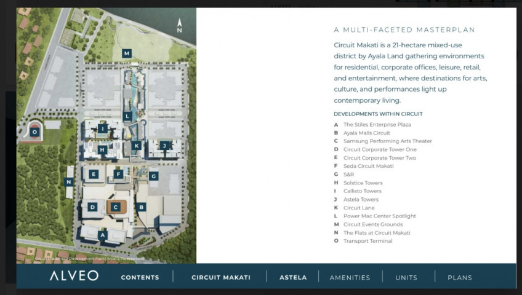Screen dimensions: 522x295
Task: Click 'The Stiles Enterprise Plaza' legend entry
Action: pyautogui.click(x=377, y=125)
